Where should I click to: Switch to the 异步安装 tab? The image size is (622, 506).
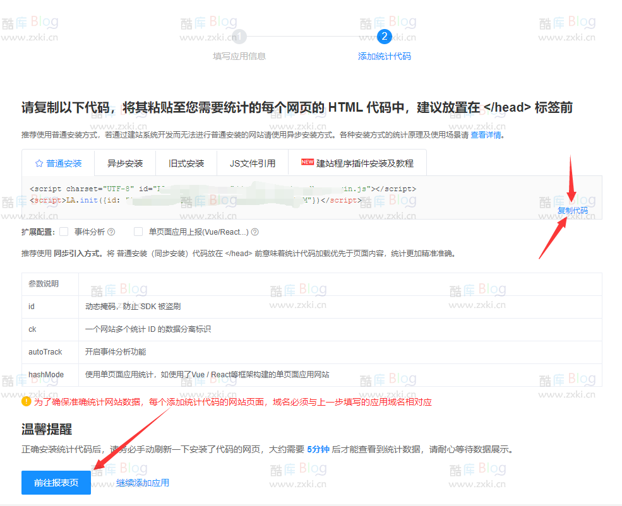[124, 163]
